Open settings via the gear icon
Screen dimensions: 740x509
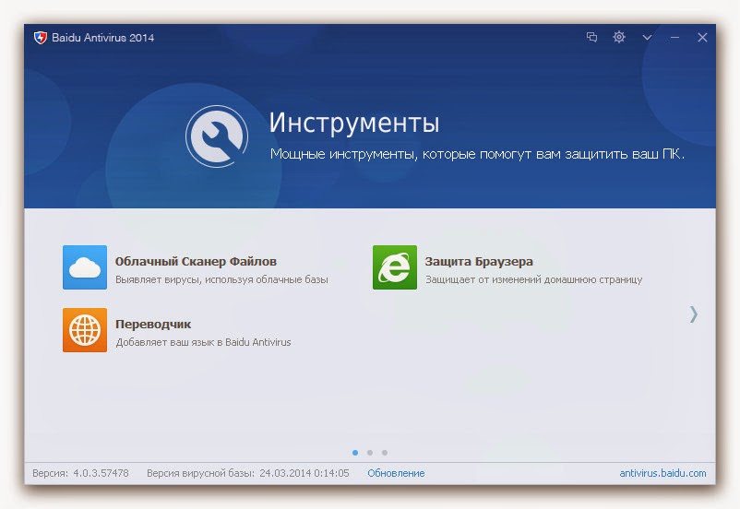tap(619, 37)
